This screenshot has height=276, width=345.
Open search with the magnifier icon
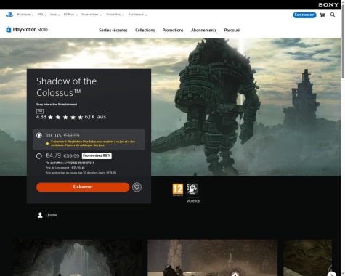(x=333, y=15)
